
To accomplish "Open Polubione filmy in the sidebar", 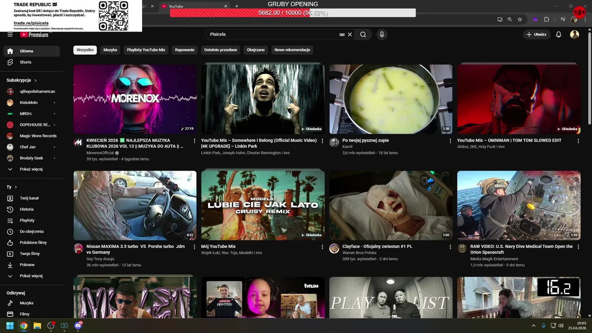I will (x=31, y=242).
